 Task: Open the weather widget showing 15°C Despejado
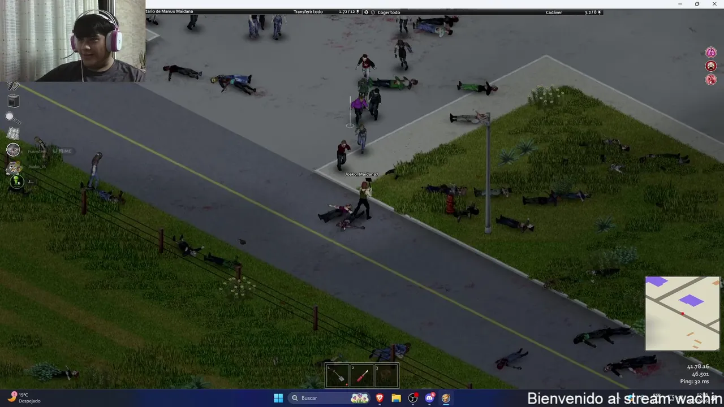point(23,398)
